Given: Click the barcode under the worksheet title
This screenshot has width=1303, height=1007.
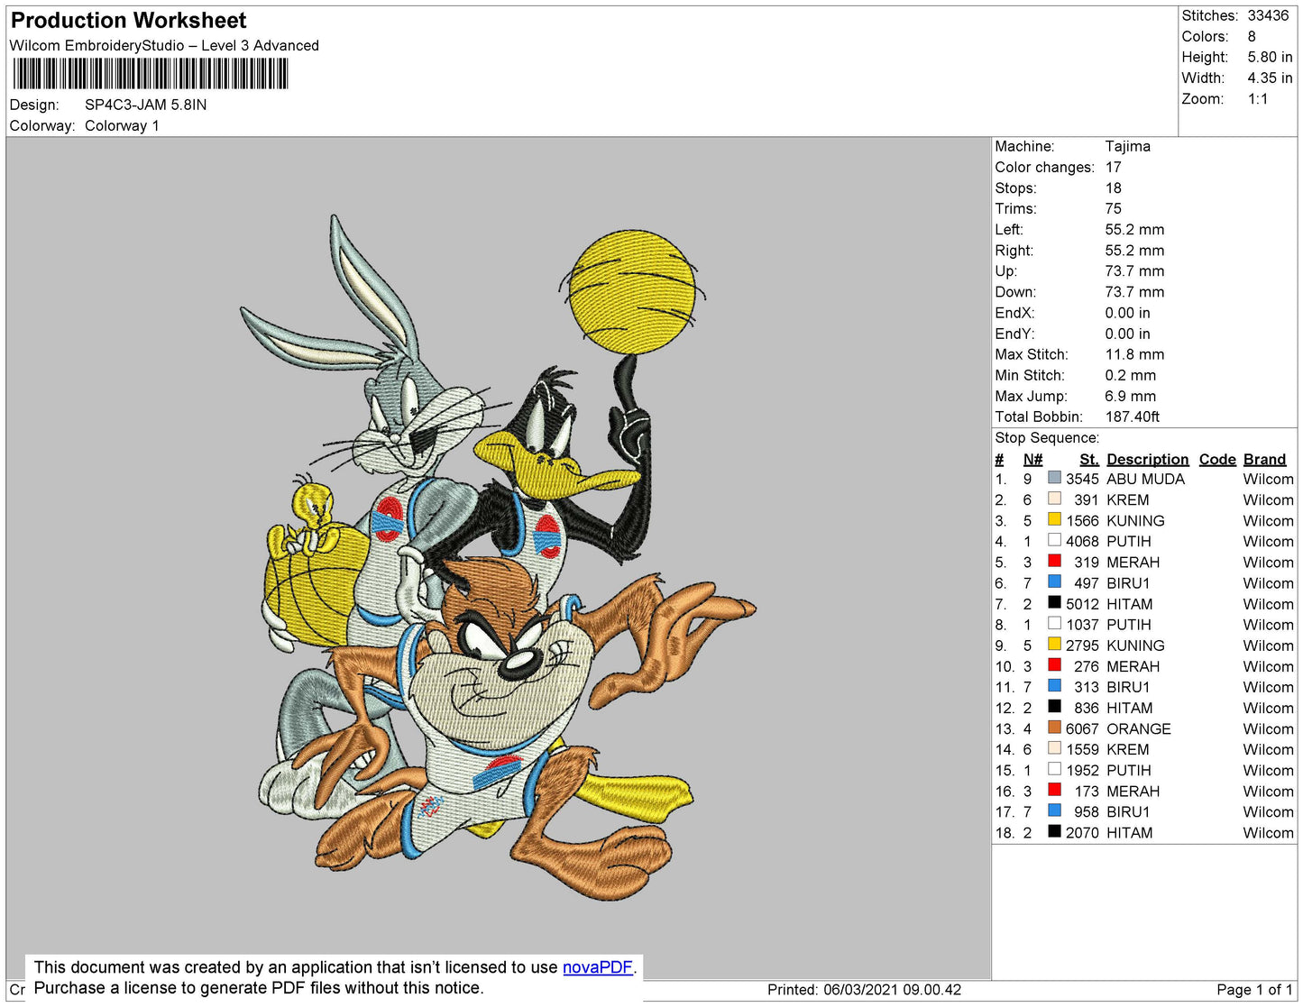Looking at the screenshot, I should click(151, 74).
